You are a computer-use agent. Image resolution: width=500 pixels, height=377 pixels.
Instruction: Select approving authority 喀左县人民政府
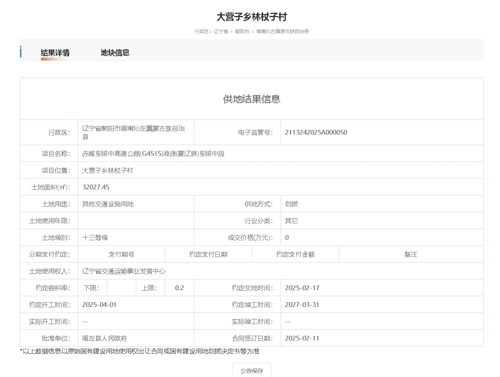pos(104,338)
